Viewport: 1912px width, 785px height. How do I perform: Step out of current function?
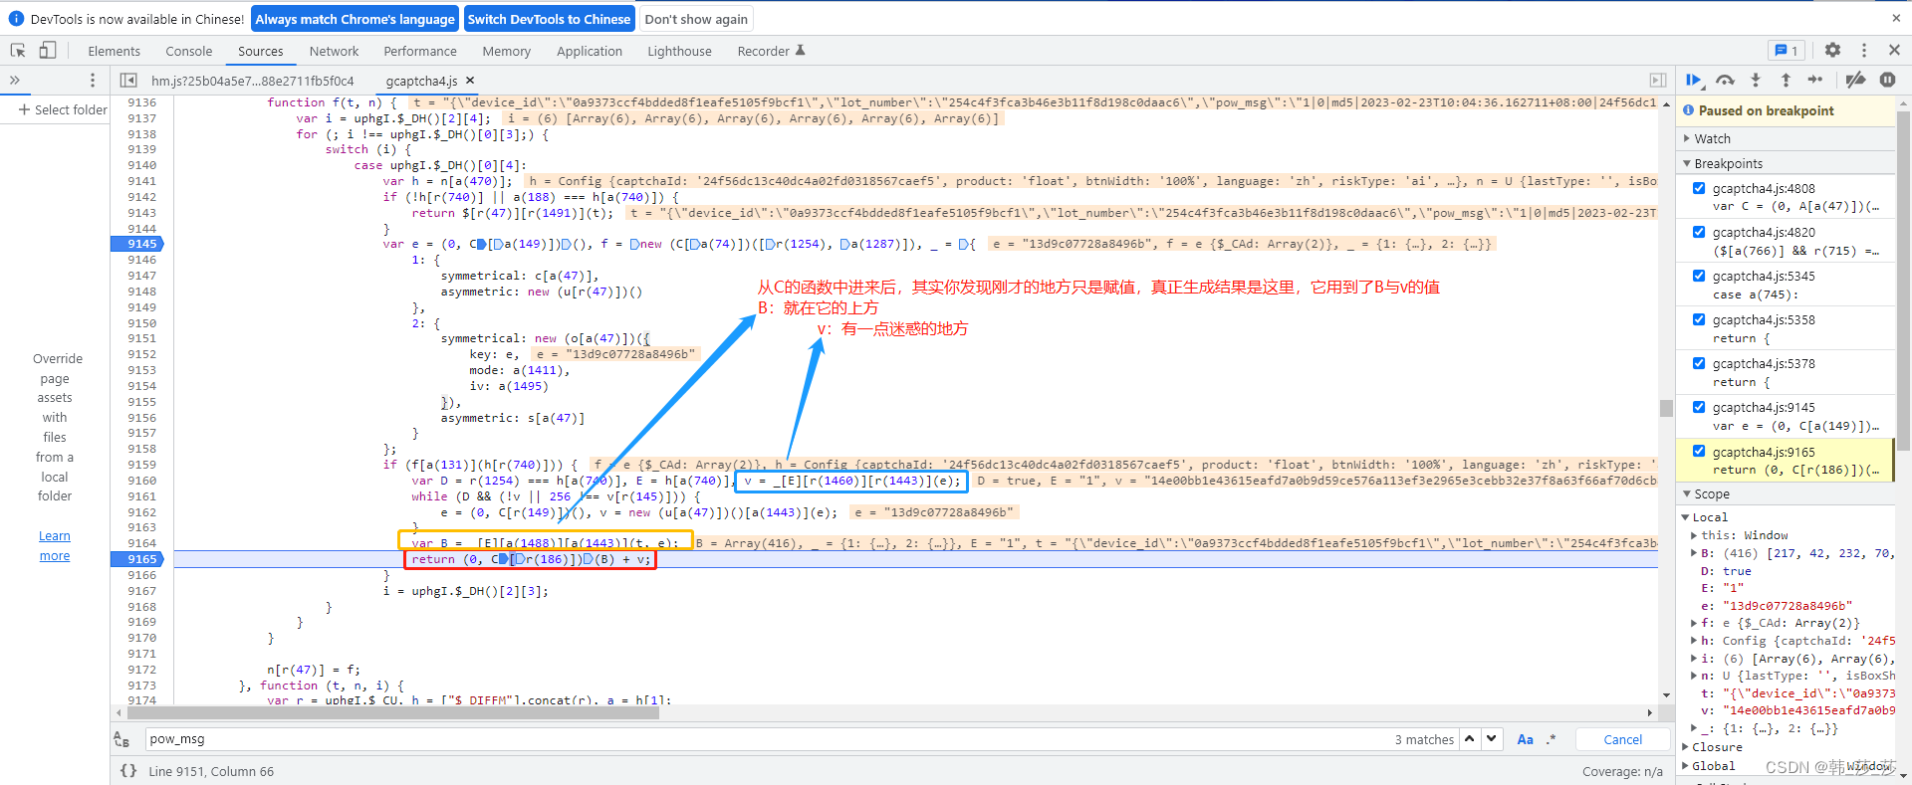1786,80
